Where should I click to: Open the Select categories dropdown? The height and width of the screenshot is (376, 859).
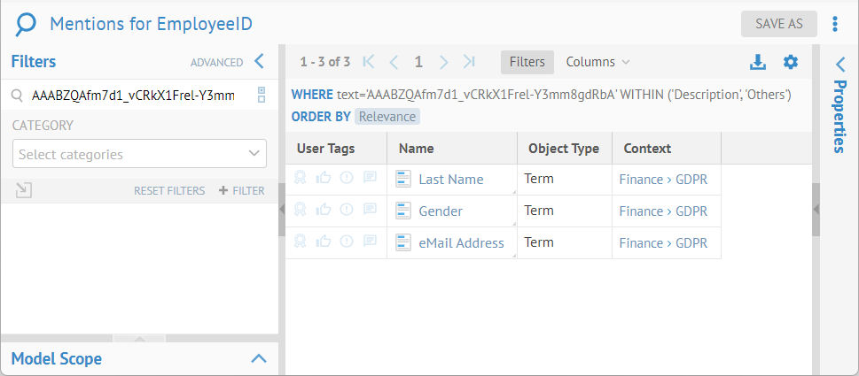click(139, 154)
